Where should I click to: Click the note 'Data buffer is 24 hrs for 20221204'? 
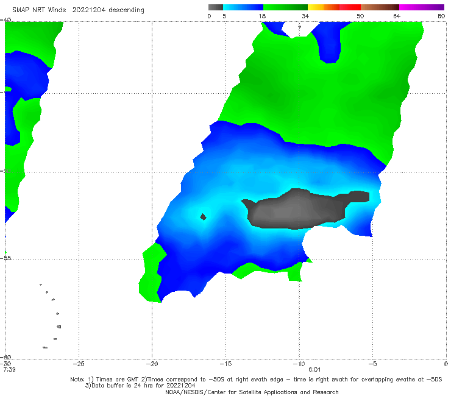click(140, 386)
